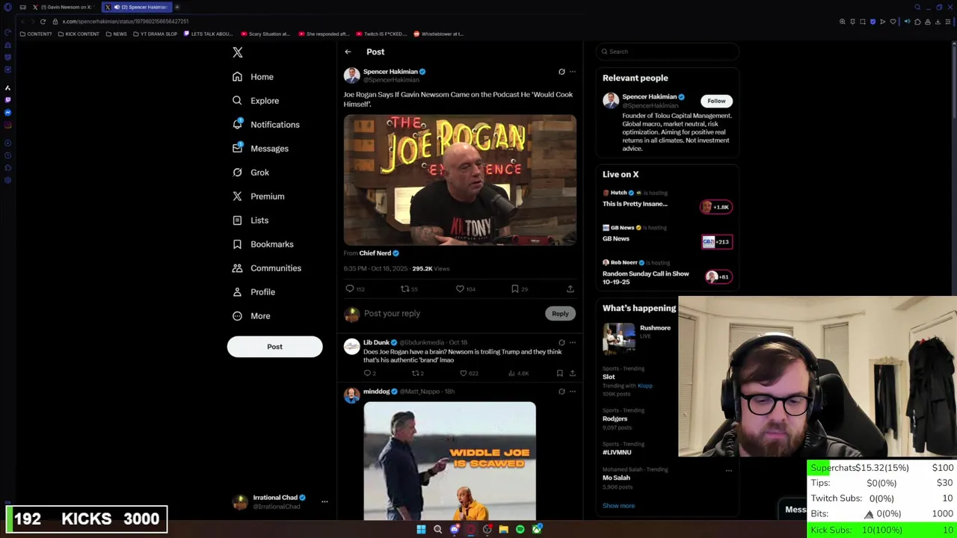Image resolution: width=957 pixels, height=538 pixels.
Task: Bookmark Lib Dunk's reply
Action: point(559,374)
